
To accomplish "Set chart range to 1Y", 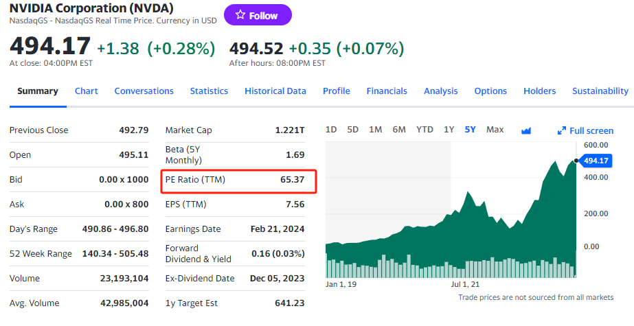I will pos(449,129).
